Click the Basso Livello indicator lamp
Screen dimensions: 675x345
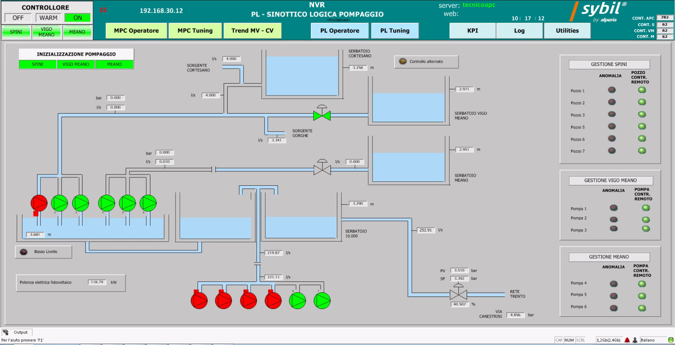click(x=24, y=252)
